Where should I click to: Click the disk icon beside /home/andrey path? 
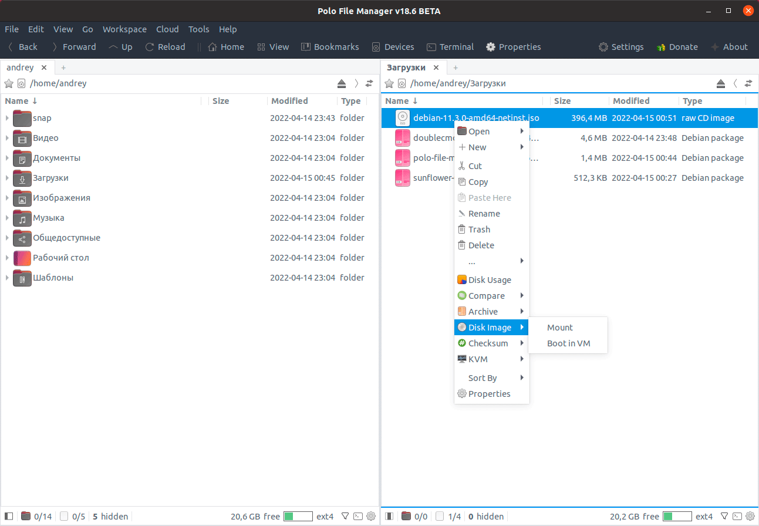22,83
